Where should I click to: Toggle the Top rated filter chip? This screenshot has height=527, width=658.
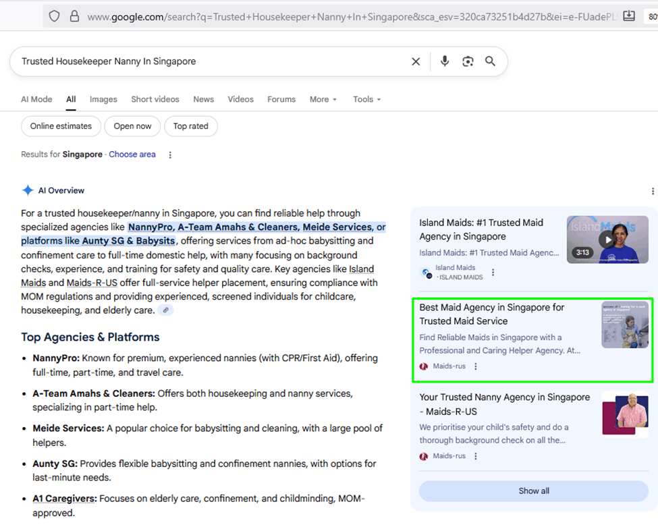(x=190, y=126)
